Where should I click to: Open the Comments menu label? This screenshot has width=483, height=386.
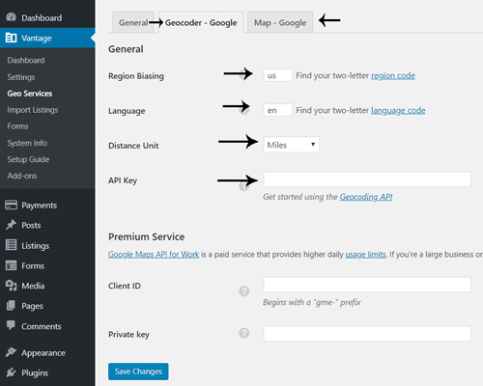tap(42, 326)
